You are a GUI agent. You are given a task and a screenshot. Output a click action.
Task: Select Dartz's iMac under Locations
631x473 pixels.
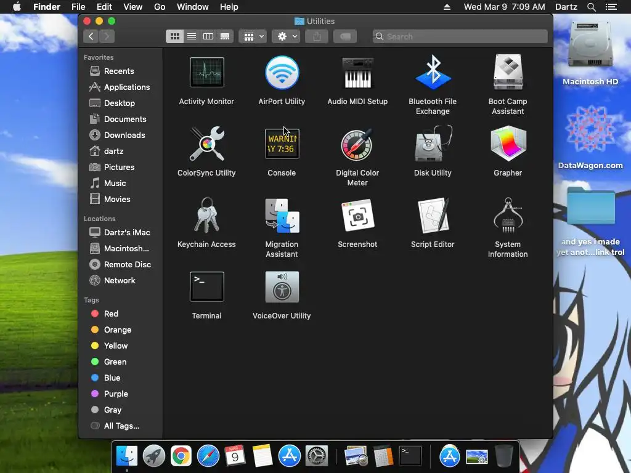pyautogui.click(x=121, y=232)
